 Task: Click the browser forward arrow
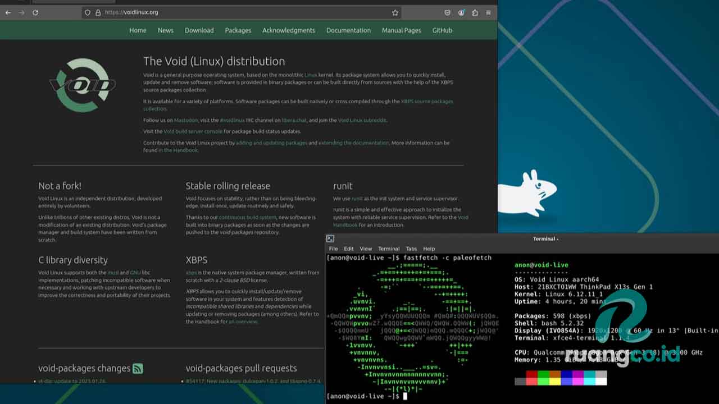21,12
